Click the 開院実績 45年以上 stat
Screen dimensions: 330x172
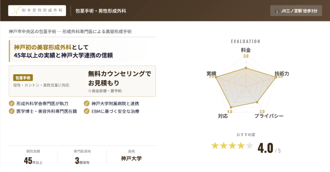pyautogui.click(x=33, y=157)
